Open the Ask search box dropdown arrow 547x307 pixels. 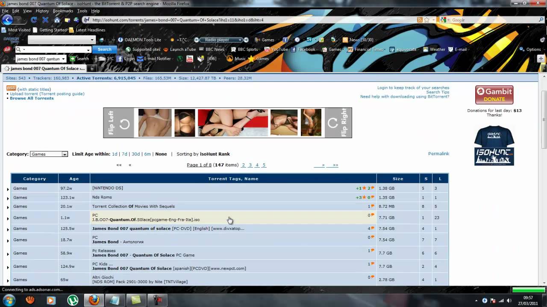pyautogui.click(x=88, y=49)
